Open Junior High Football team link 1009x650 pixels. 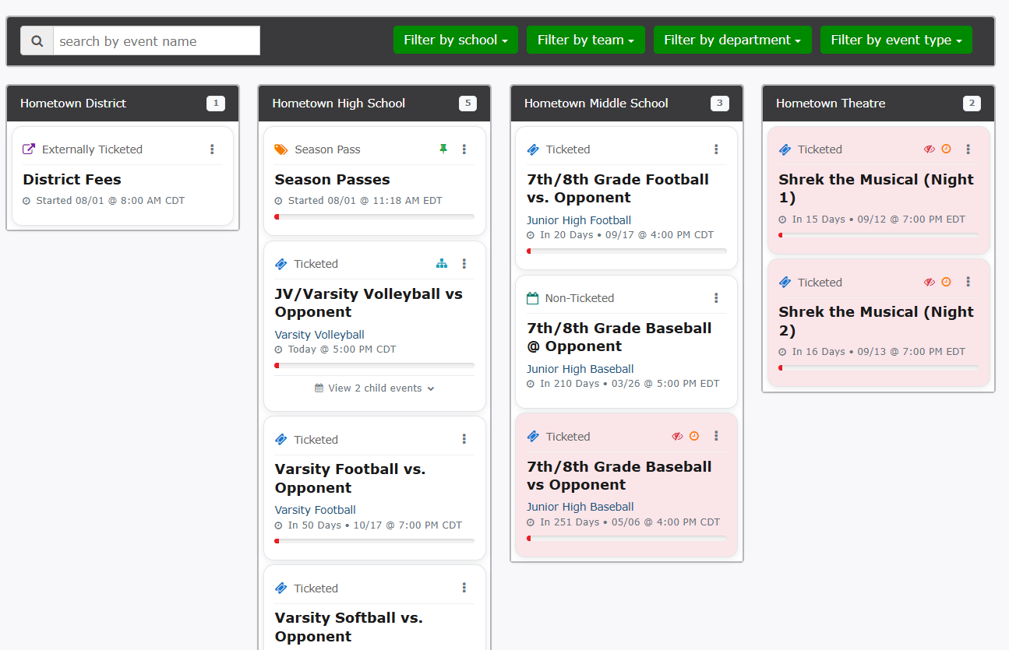(579, 220)
